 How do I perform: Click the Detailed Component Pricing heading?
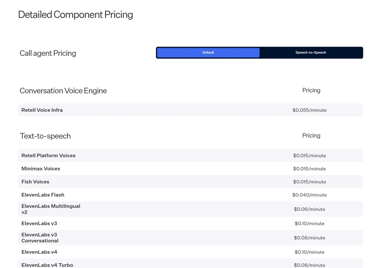tap(76, 15)
